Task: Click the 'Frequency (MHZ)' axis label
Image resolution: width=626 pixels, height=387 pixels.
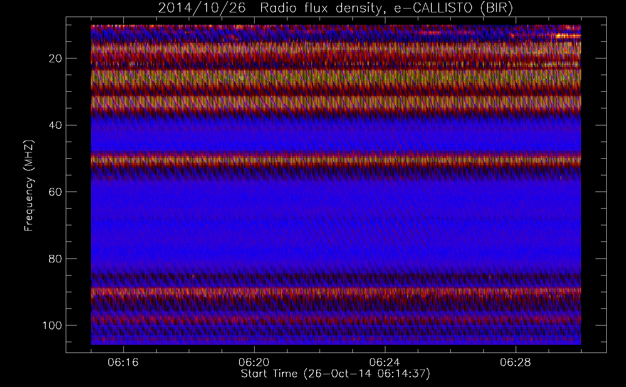Action: tap(29, 186)
